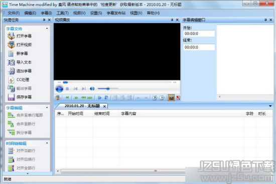The image size is (276, 184).
Task: Open the document tab list dropdown arrow
Action: (x=270, y=106)
